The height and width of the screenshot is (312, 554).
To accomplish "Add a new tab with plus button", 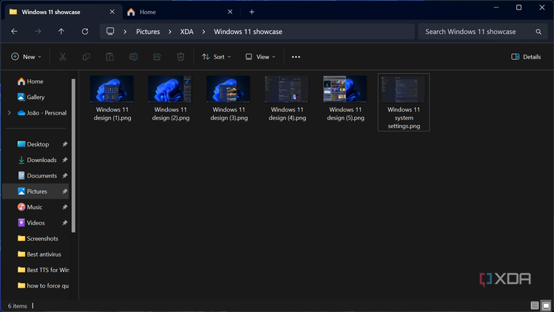I will click(x=251, y=12).
